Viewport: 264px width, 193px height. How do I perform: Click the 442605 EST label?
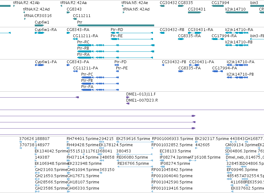(202, 145)
